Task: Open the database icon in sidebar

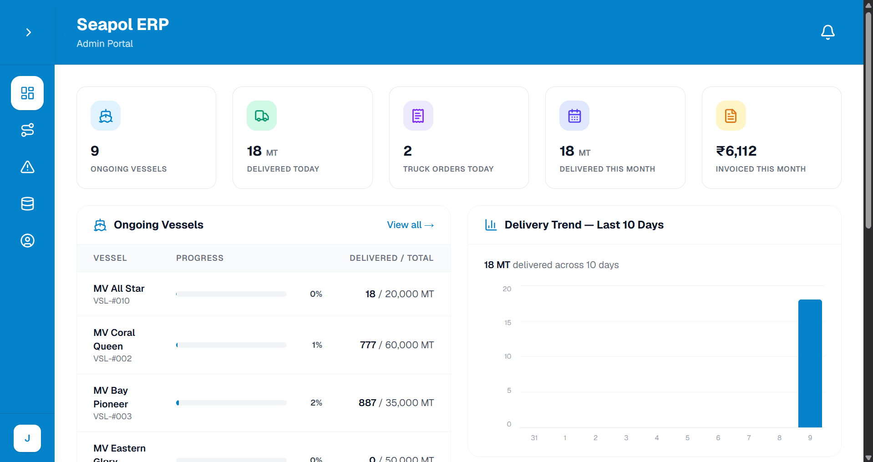Action: [27, 204]
